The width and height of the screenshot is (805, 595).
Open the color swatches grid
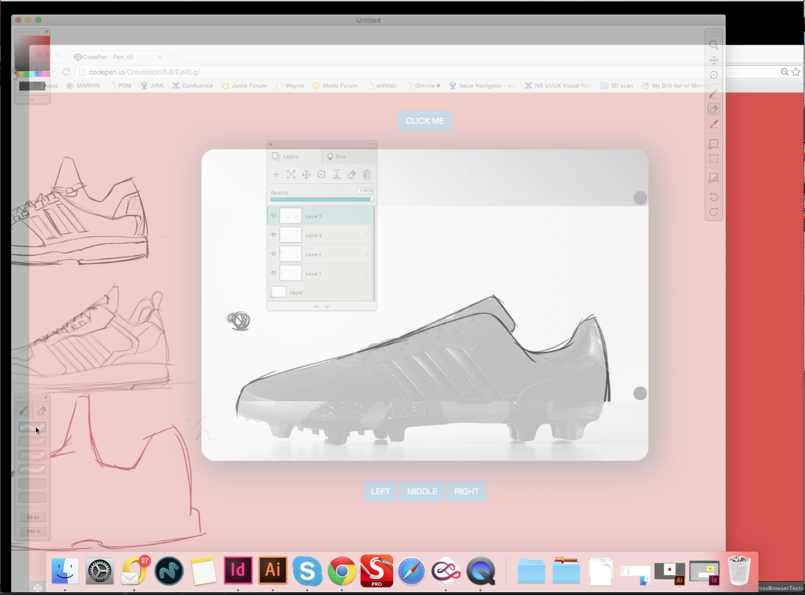pyautogui.click(x=39, y=86)
